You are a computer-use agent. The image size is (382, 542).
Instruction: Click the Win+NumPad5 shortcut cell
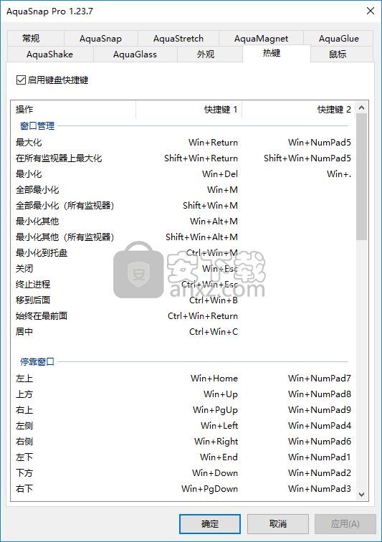[320, 143]
